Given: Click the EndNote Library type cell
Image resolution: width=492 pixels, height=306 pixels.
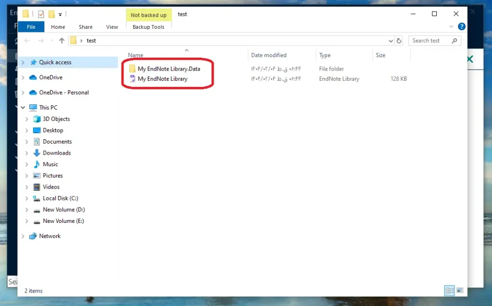Looking at the screenshot, I should coord(339,79).
